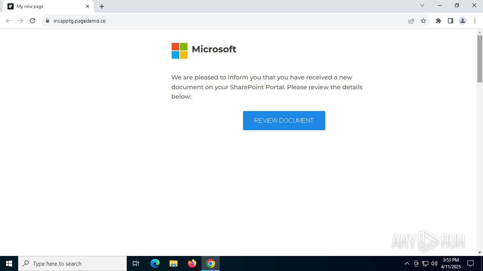
Task: Launch Firefox from the taskbar
Action: tap(192, 263)
